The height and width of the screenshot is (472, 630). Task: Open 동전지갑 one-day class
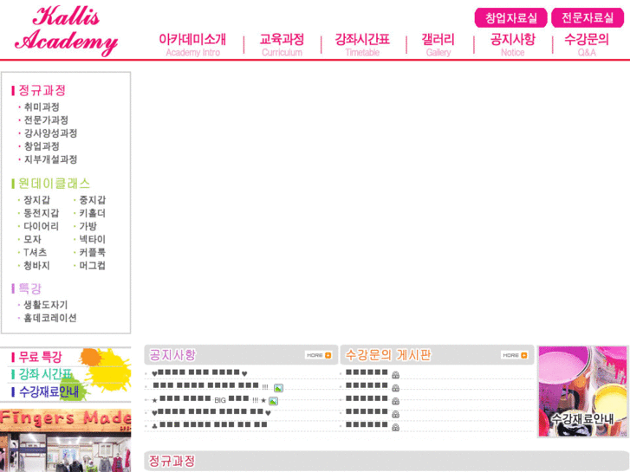[x=41, y=213]
